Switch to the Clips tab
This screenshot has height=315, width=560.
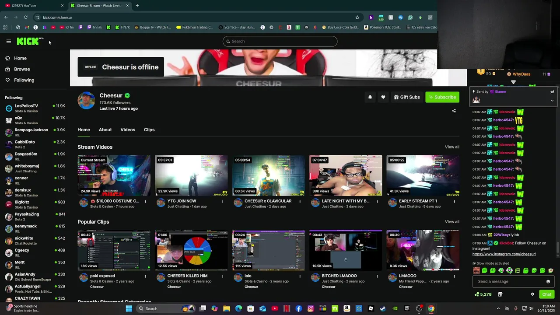149,129
